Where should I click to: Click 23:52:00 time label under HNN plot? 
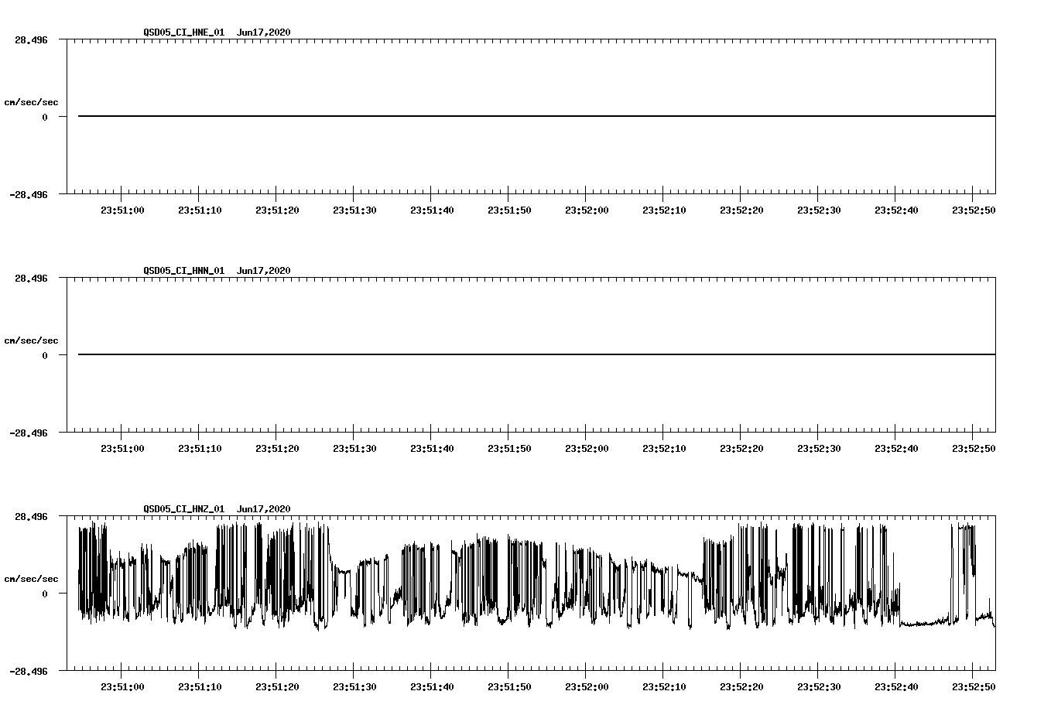click(587, 449)
